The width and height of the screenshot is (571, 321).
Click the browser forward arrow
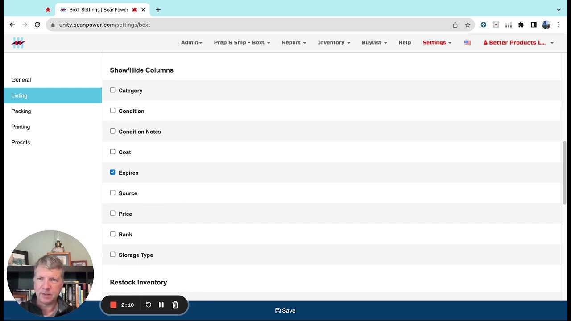25,25
